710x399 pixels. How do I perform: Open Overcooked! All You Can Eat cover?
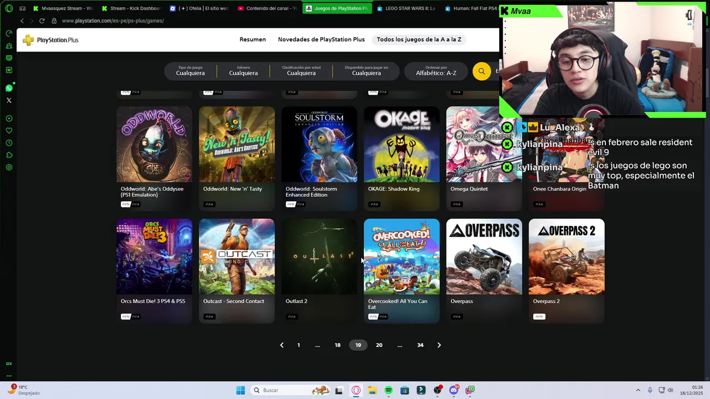pos(402,257)
